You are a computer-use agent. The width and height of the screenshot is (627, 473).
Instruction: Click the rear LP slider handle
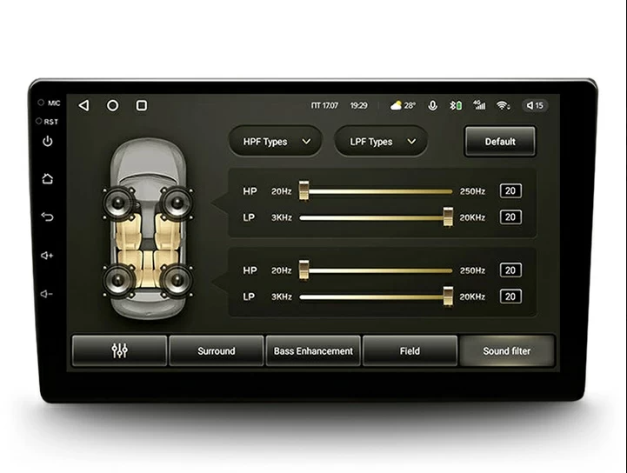point(448,296)
